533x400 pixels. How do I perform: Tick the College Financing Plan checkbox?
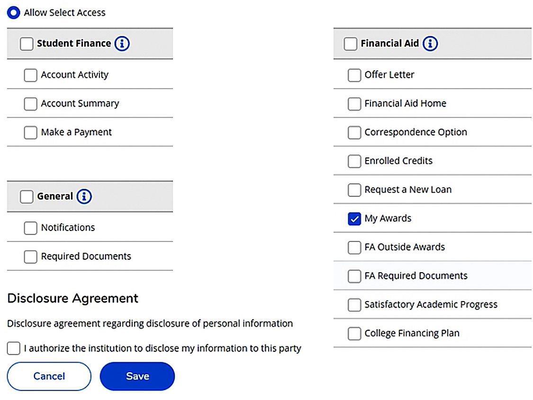point(354,334)
